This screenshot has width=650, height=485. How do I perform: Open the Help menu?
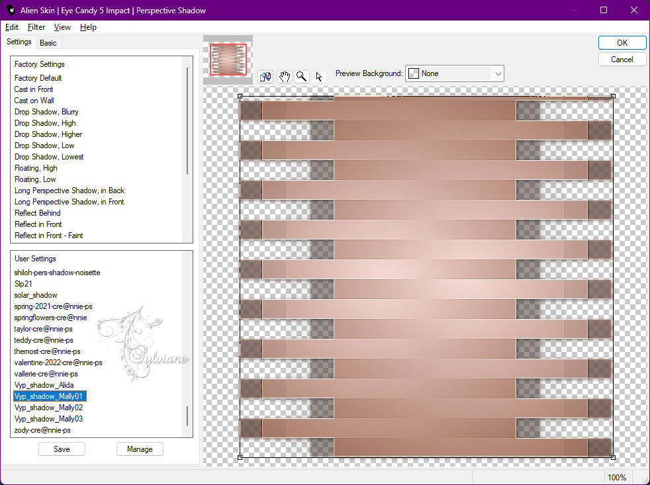[x=88, y=27]
